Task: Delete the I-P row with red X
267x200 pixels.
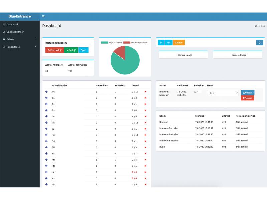Action: pyautogui.click(x=145, y=185)
